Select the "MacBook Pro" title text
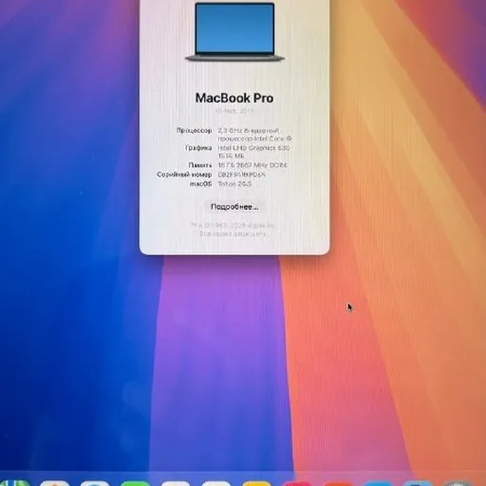Image resolution: width=486 pixels, height=486 pixels. pos(234,98)
